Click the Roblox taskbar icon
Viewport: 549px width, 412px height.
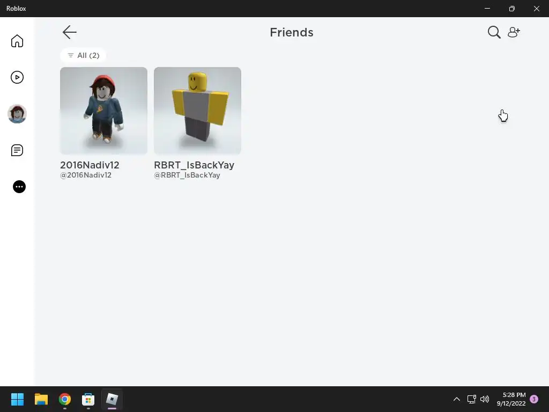(112, 399)
